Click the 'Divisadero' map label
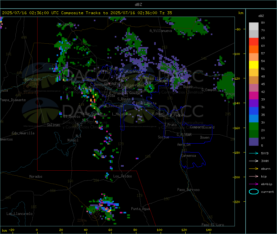This screenshot has height=234, width=277. 66,24
